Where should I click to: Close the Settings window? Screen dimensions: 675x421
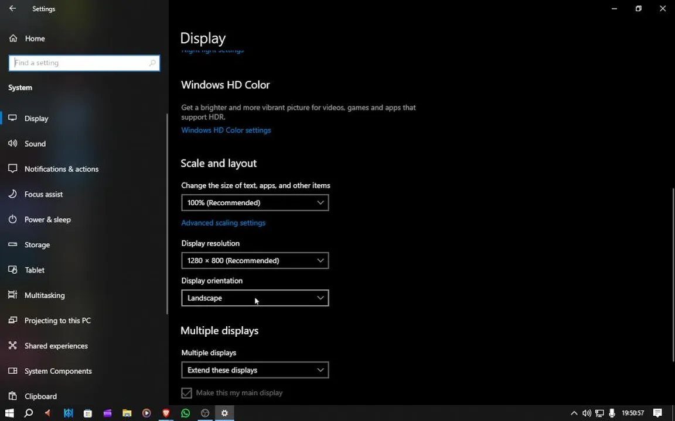tap(663, 9)
